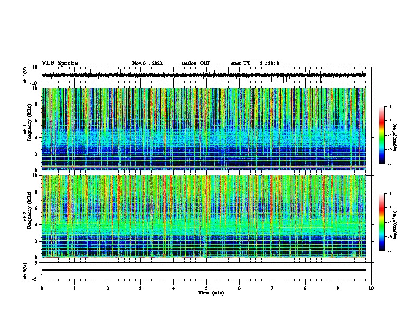This screenshot has height=323, width=418.
Task: Click inside the ch.1 frequency spectrogram
Action: point(204,129)
